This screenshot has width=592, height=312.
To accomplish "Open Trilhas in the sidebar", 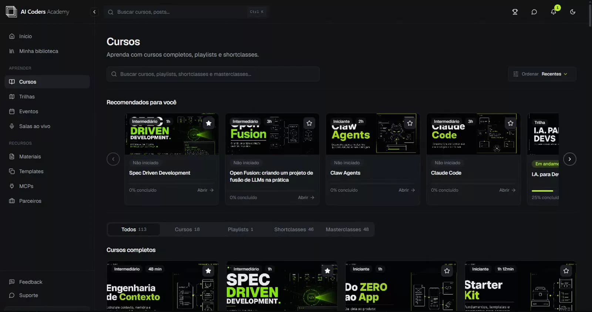I will point(47,97).
